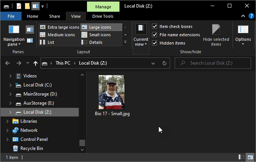Uncheck the Item check boxes option
This screenshot has width=256, height=162.
click(155, 26)
